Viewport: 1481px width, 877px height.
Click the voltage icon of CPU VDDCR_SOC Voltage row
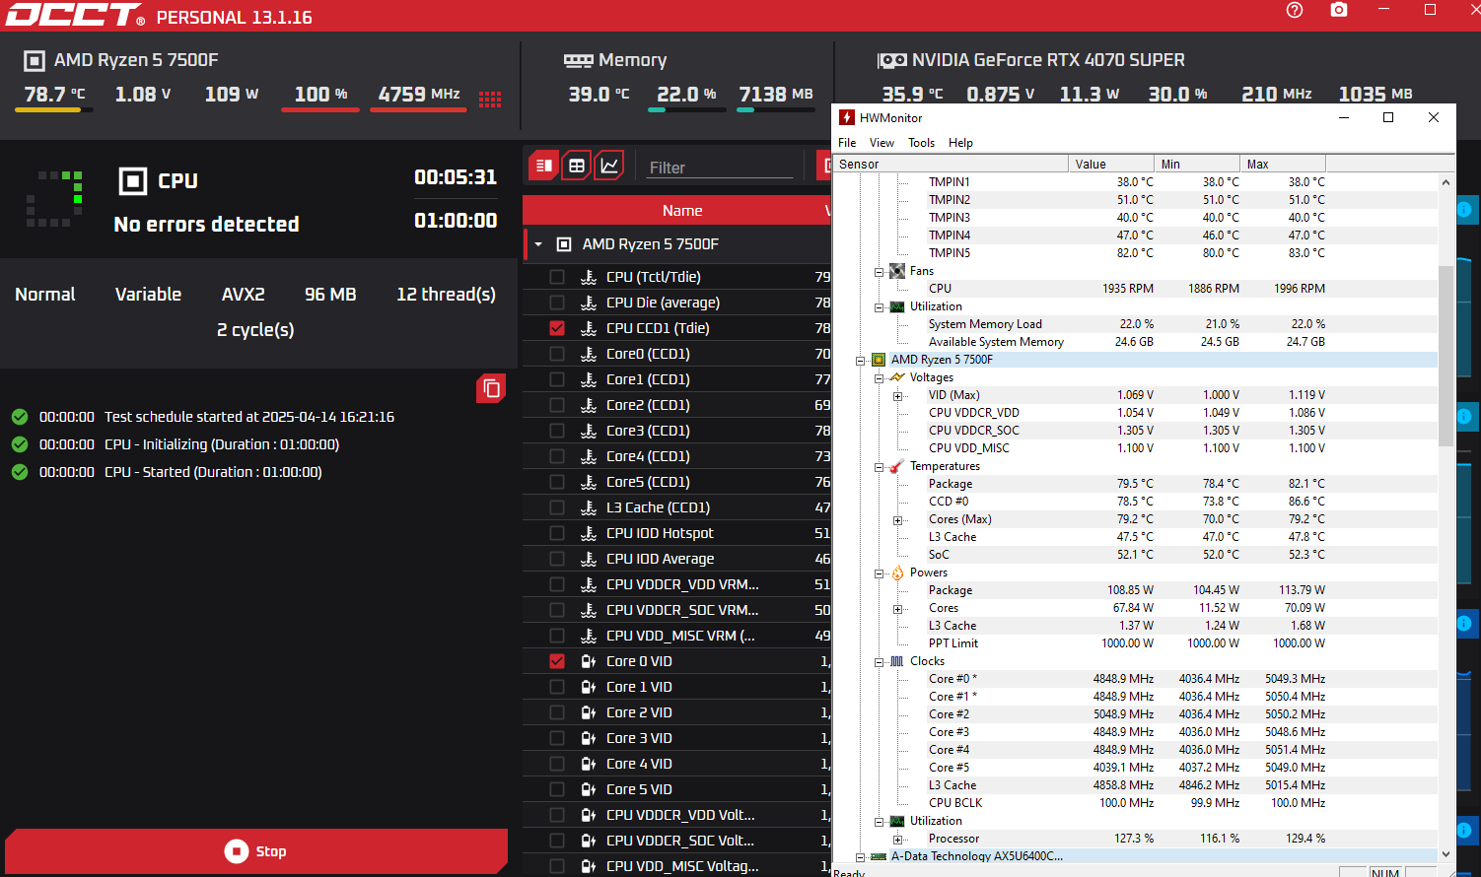[589, 841]
